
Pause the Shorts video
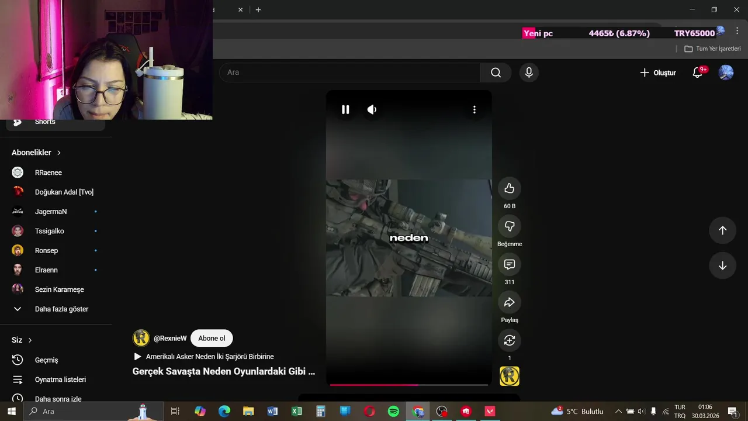click(x=345, y=109)
